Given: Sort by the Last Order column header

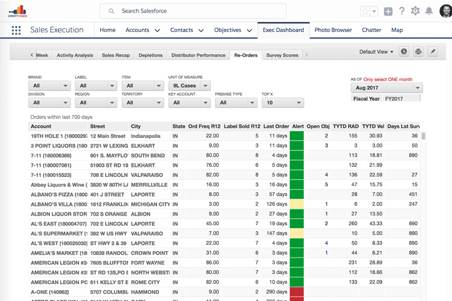Looking at the screenshot, I should point(276,126).
